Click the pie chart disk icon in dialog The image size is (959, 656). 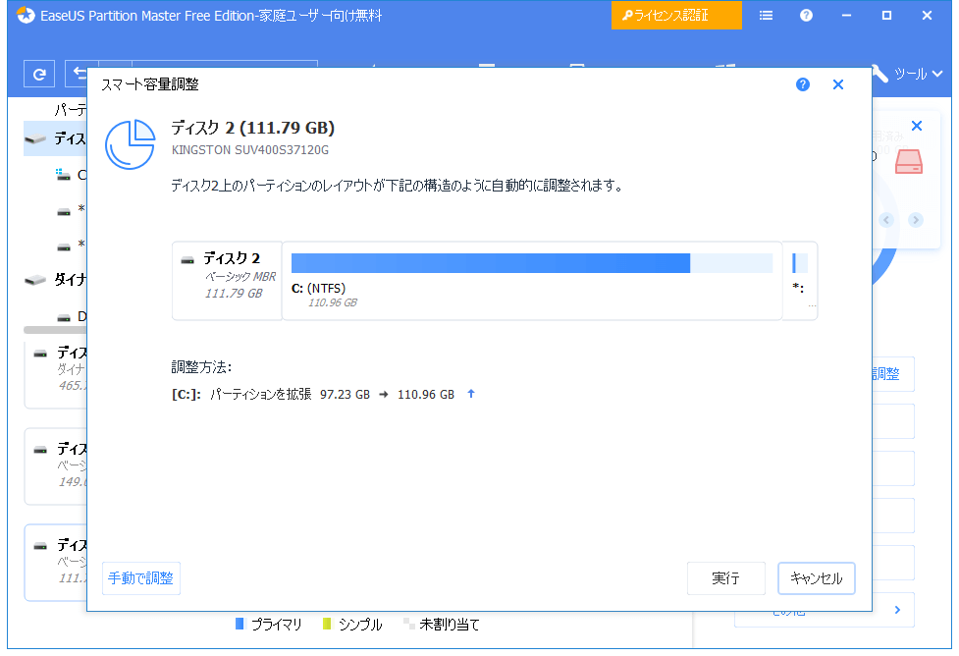pyautogui.click(x=131, y=144)
